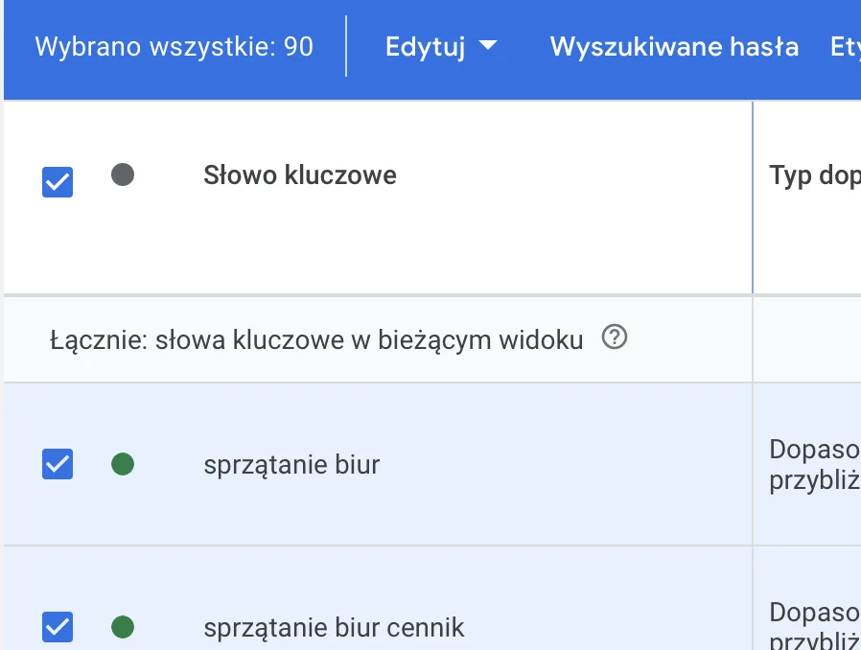Click the gray status dot in header
The height and width of the screenshot is (650, 861).
(x=123, y=175)
